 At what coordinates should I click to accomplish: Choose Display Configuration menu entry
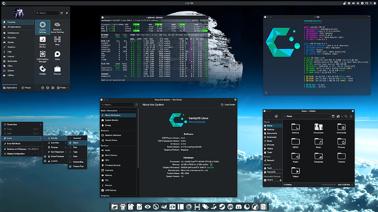pos(22,154)
